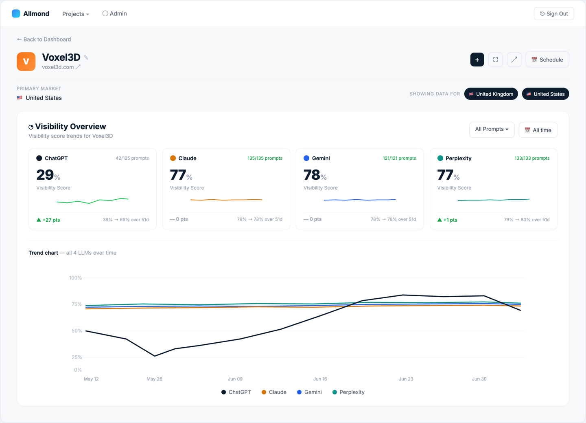Click the 39% → 66% over 51d text
The image size is (586, 423).
click(126, 220)
